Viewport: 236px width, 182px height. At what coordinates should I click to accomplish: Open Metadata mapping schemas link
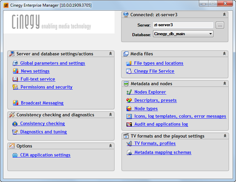pyautogui.click(x=163, y=152)
